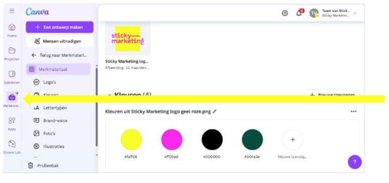Open notifications bell icon
The image size is (389, 183).
tap(299, 13)
